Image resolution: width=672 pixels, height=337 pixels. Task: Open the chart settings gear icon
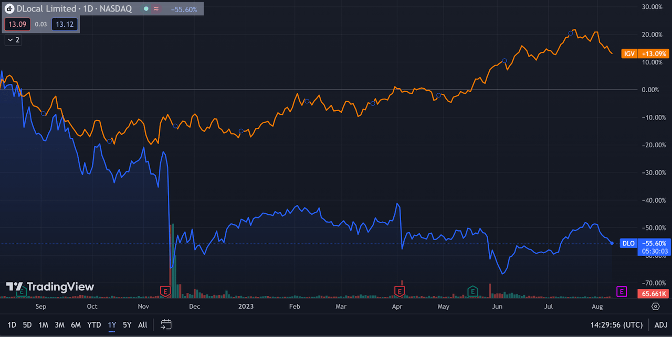(x=655, y=307)
